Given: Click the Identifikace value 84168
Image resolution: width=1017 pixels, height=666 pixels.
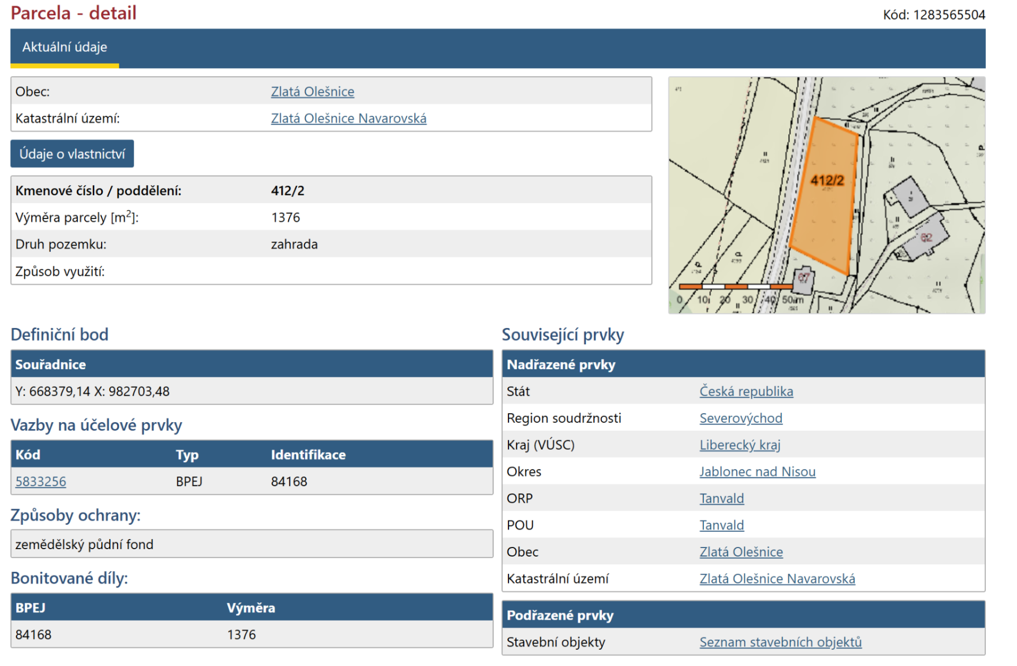Looking at the screenshot, I should click(289, 481).
